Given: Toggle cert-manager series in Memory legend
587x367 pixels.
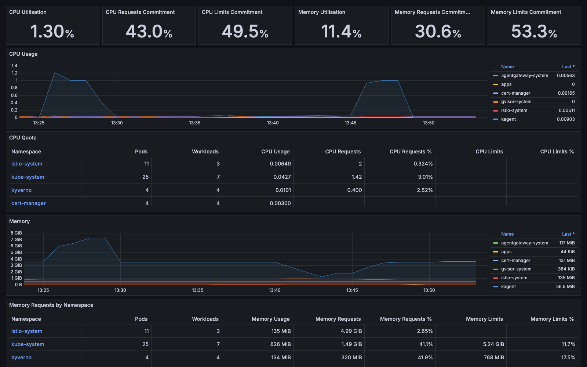Looking at the screenshot, I should point(516,261).
